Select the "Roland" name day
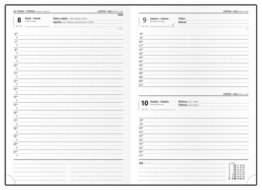 pos(182,22)
